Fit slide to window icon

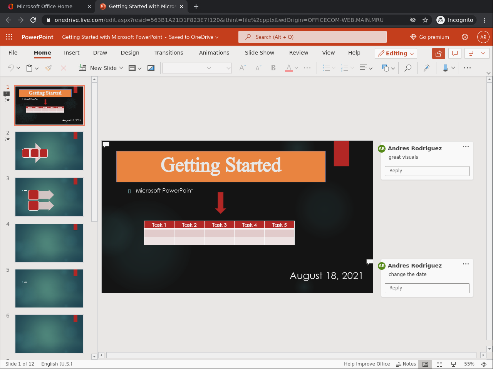(484, 364)
